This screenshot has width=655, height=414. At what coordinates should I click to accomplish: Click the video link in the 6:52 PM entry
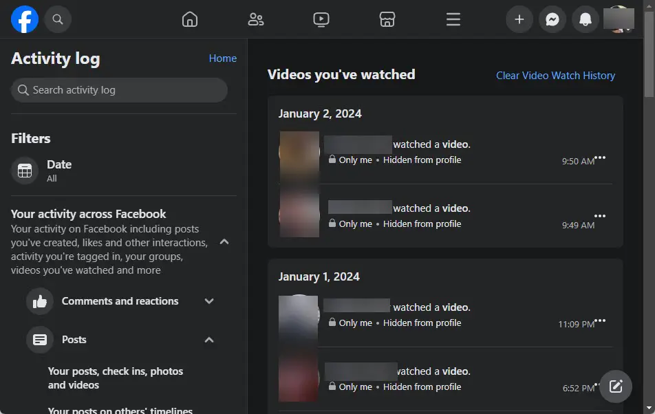tap(456, 371)
